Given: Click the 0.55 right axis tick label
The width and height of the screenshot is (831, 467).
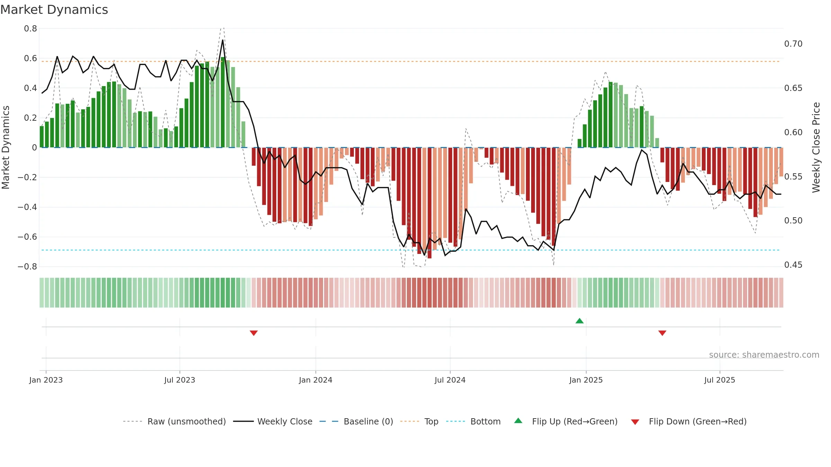Looking at the screenshot, I should point(793,176).
